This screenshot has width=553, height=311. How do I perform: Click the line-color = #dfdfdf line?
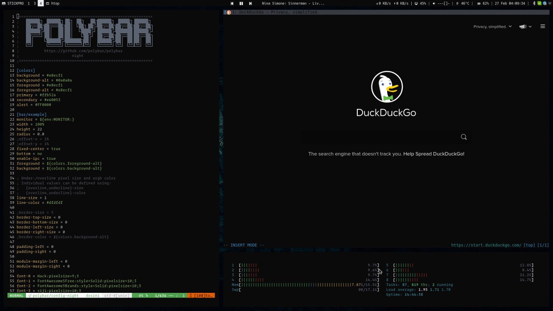40,203
